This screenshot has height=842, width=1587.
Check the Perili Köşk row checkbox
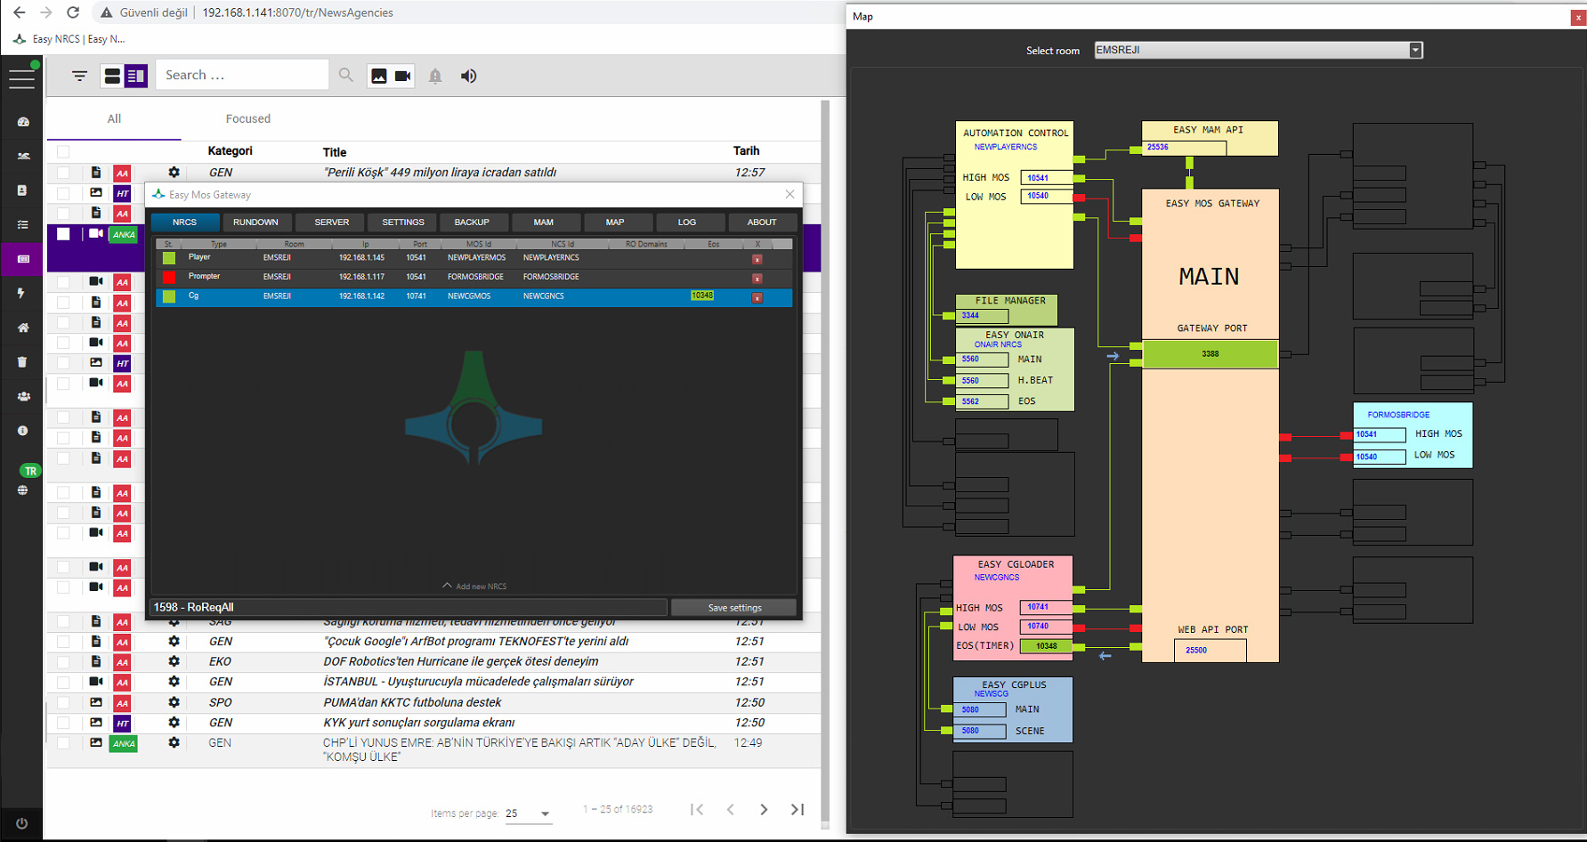pos(63,173)
